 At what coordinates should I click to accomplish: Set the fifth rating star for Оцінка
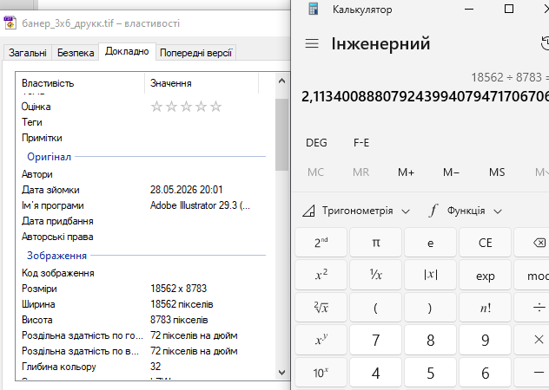[216, 107]
